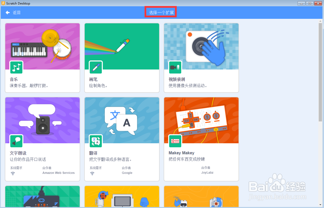Click 系统需求 label on 文字朗读 card
The width and height of the screenshot is (324, 208).
click(16, 168)
